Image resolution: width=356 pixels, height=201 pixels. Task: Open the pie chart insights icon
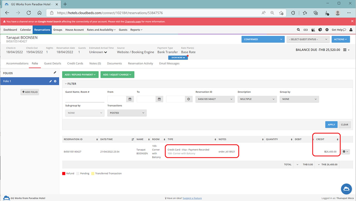(320, 30)
